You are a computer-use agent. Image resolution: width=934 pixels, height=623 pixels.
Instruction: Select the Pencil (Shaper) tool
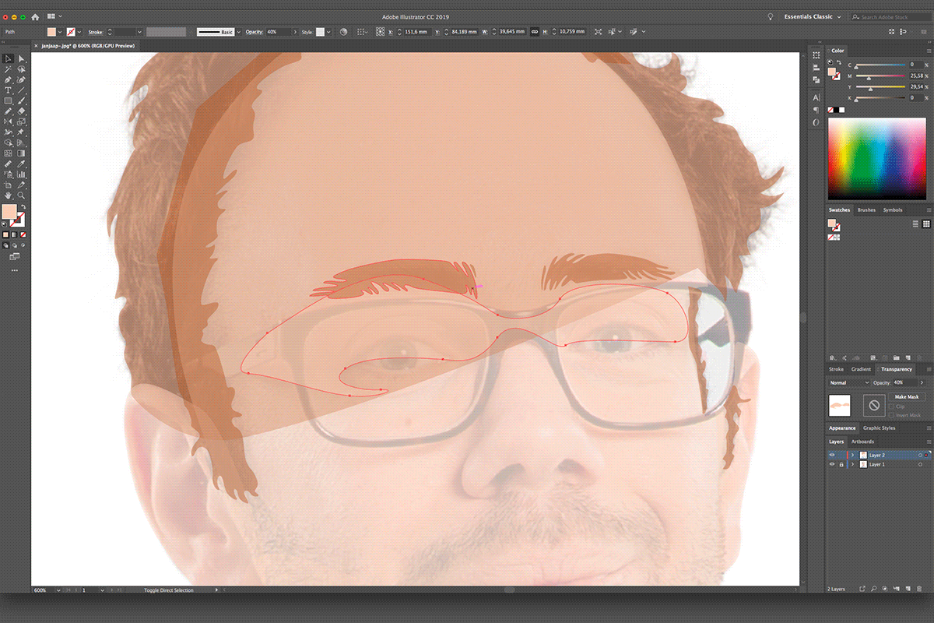(8, 111)
